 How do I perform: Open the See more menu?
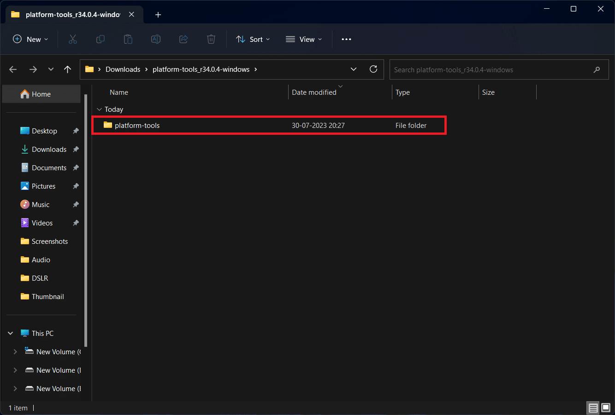[x=346, y=39]
